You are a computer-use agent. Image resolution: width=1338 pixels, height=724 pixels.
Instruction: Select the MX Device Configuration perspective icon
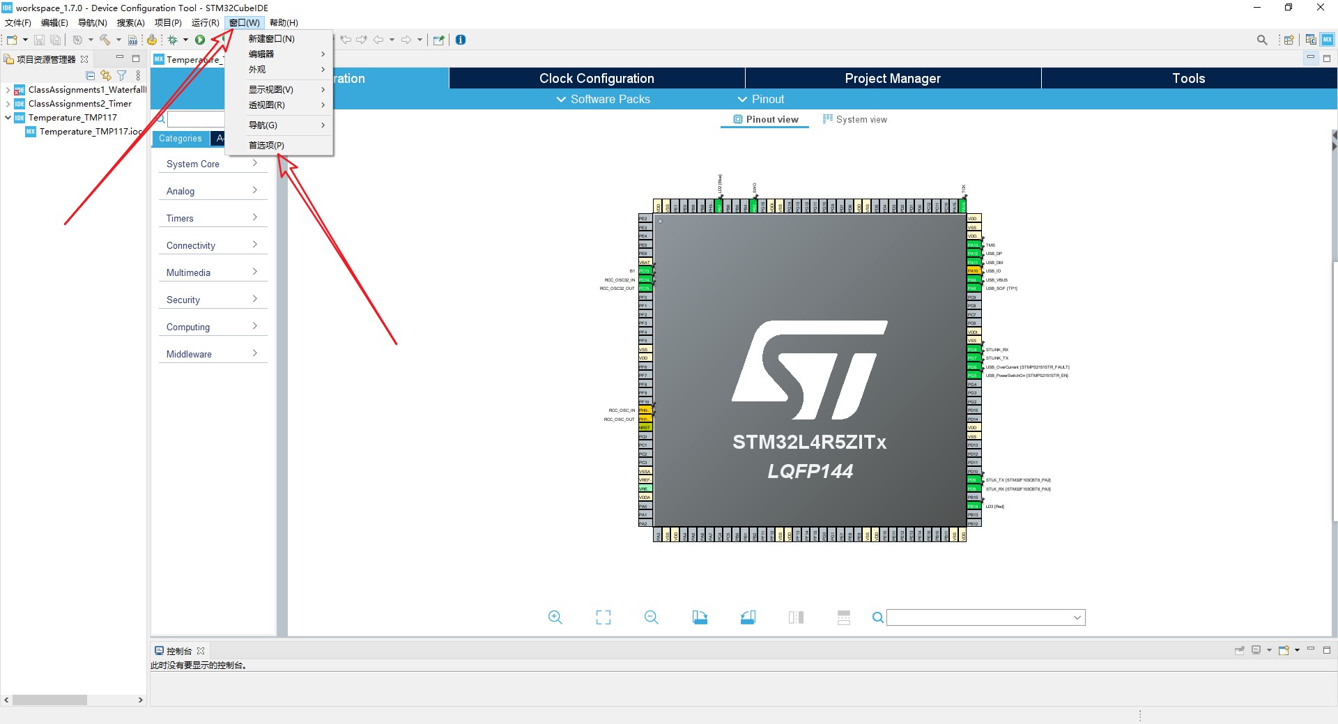pos(1328,40)
